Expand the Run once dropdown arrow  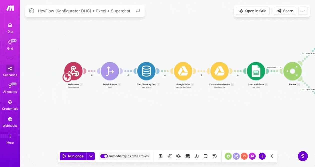pos(91,156)
